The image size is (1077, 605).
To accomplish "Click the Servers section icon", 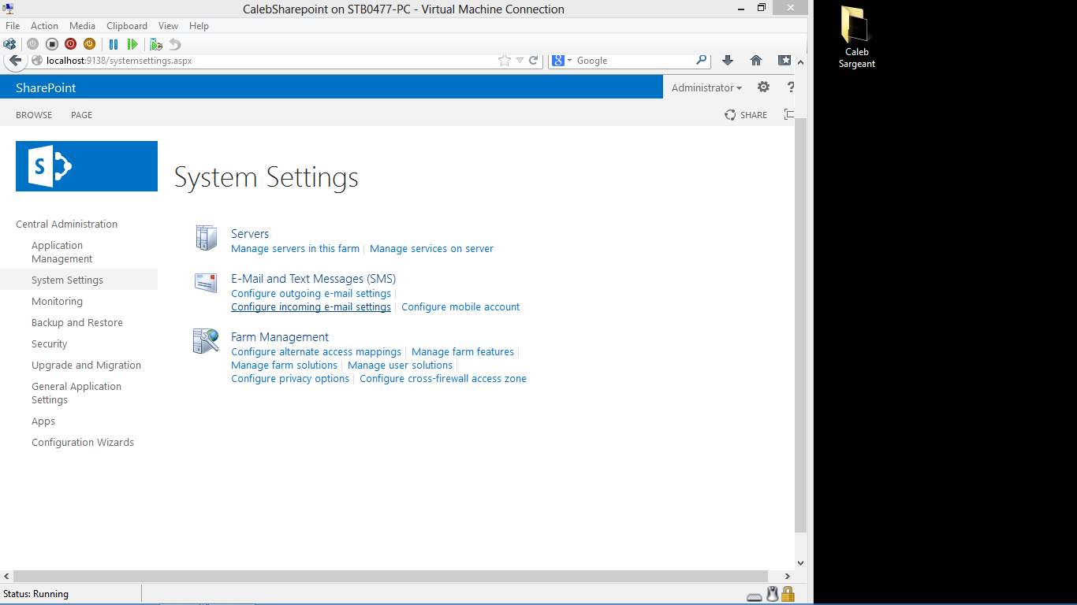I will pyautogui.click(x=207, y=238).
